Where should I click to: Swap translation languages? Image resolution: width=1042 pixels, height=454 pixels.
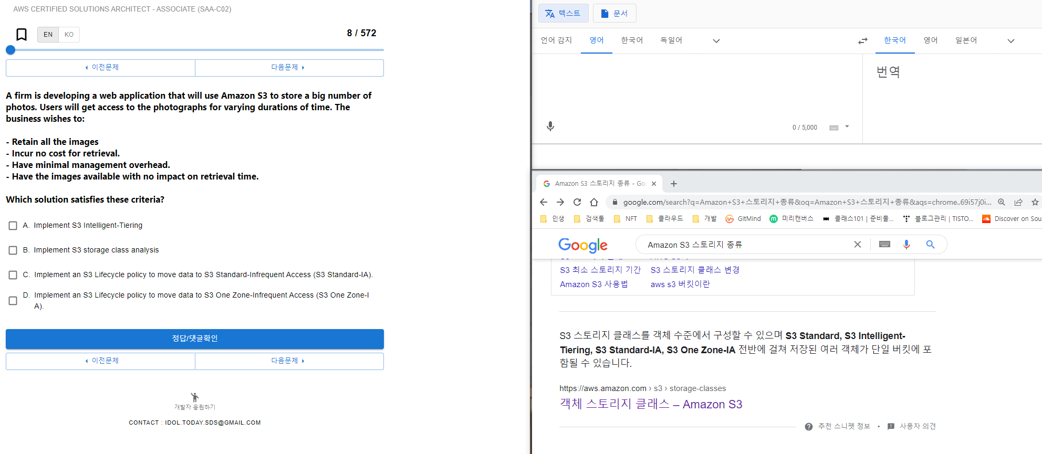(x=863, y=41)
